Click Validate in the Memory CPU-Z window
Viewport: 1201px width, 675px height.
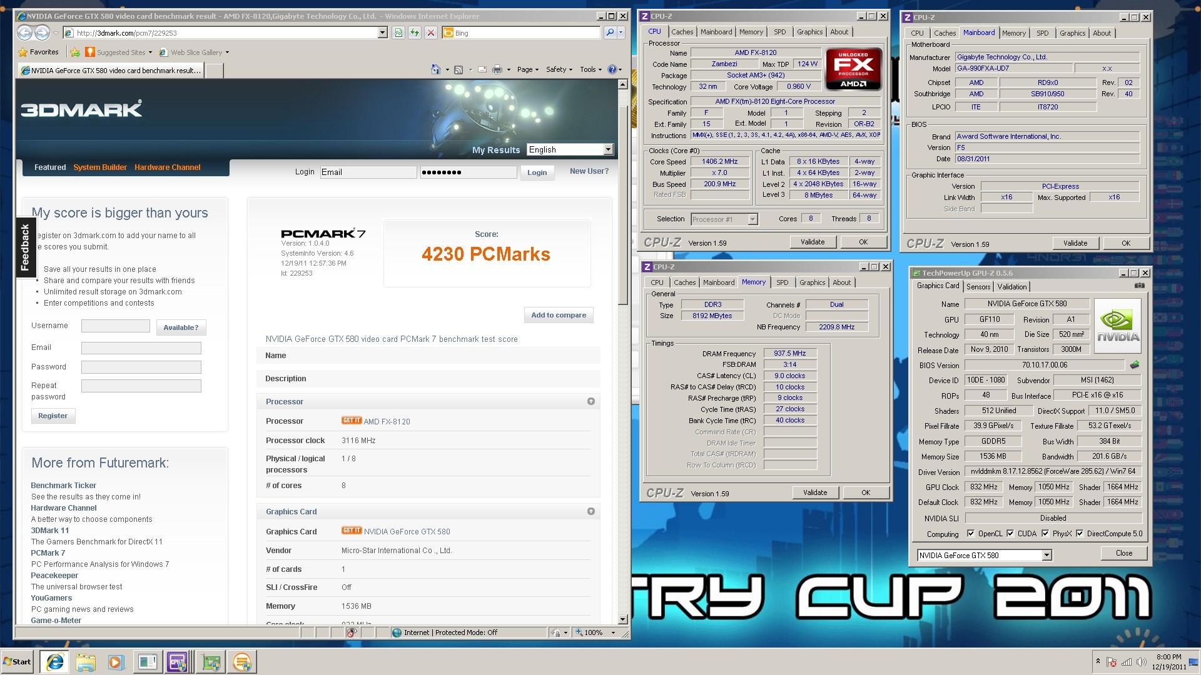(814, 492)
